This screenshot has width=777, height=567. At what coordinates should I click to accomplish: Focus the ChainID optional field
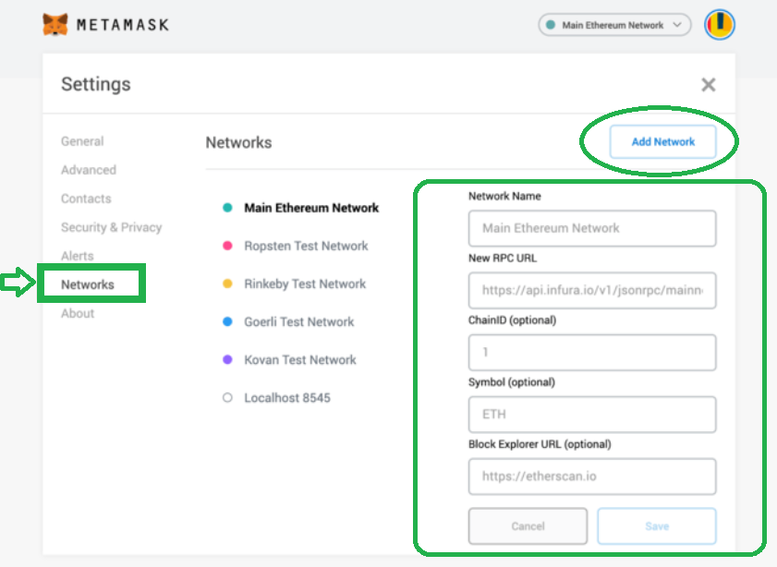[592, 352]
